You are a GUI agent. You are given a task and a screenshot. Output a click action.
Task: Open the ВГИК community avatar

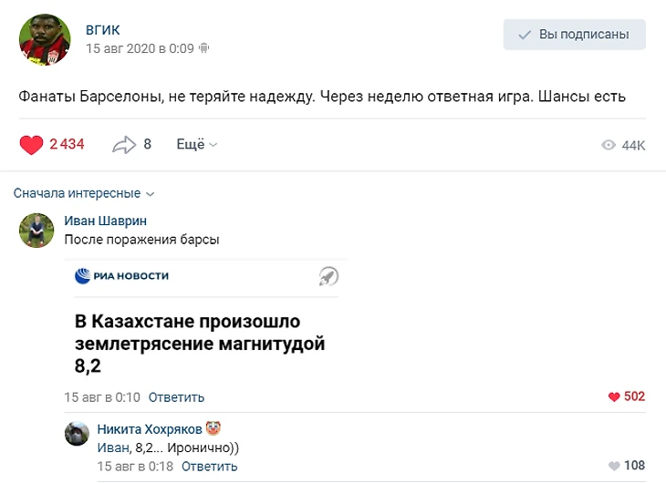(44, 39)
